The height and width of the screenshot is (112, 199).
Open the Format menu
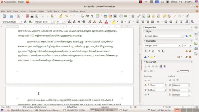pyautogui.click(x=32, y=11)
